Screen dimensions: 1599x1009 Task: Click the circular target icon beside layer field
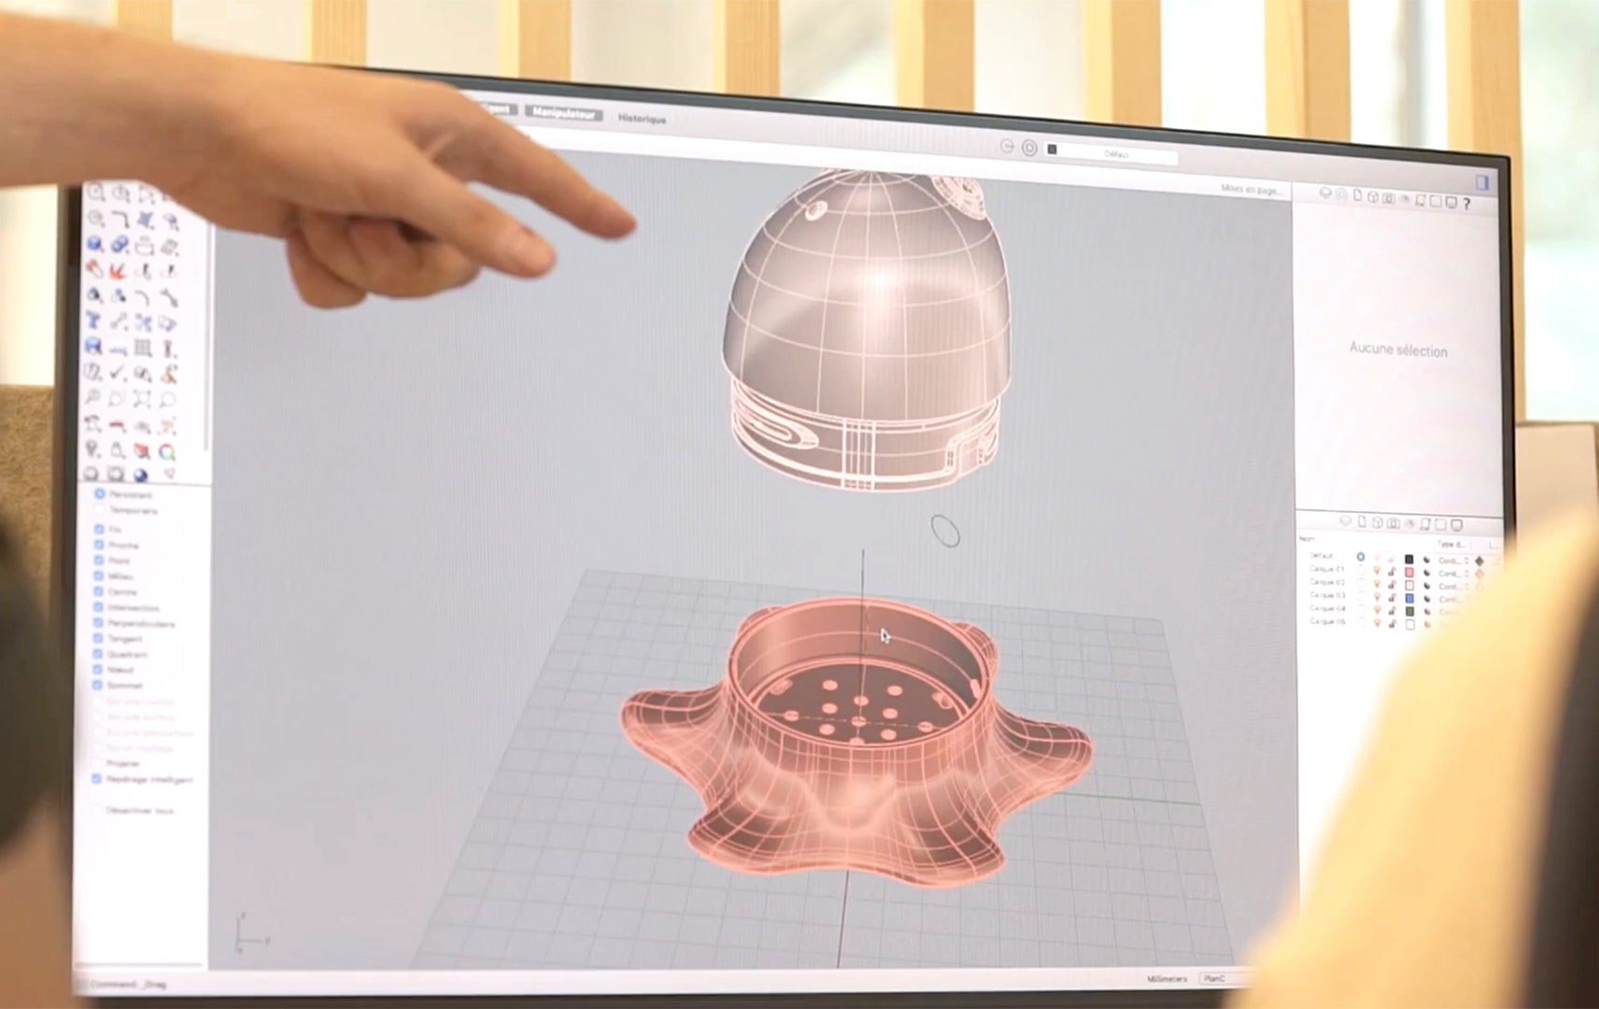point(1029,148)
